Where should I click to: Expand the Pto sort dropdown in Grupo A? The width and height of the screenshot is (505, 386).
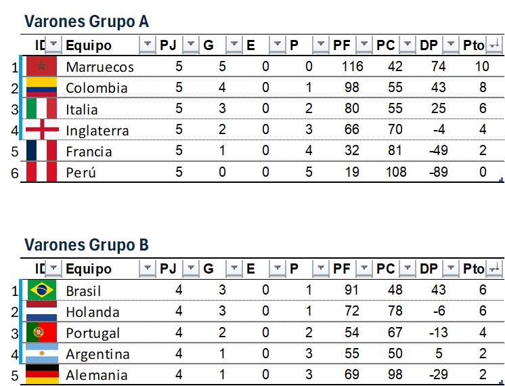tap(494, 45)
